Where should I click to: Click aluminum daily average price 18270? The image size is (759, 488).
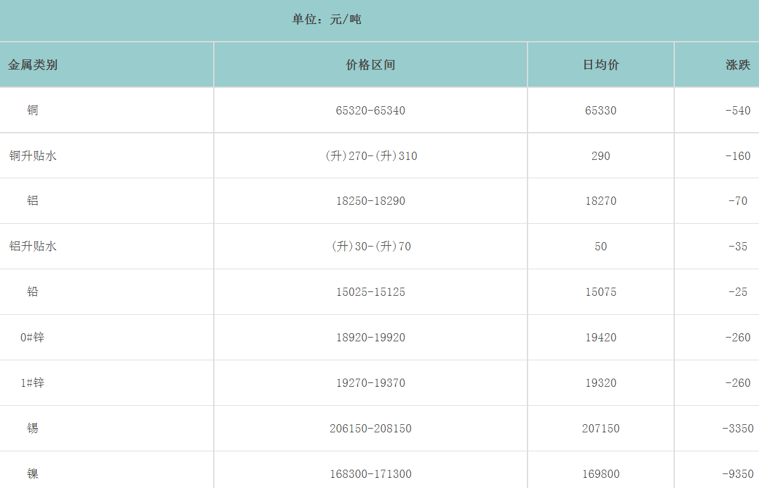click(x=601, y=201)
